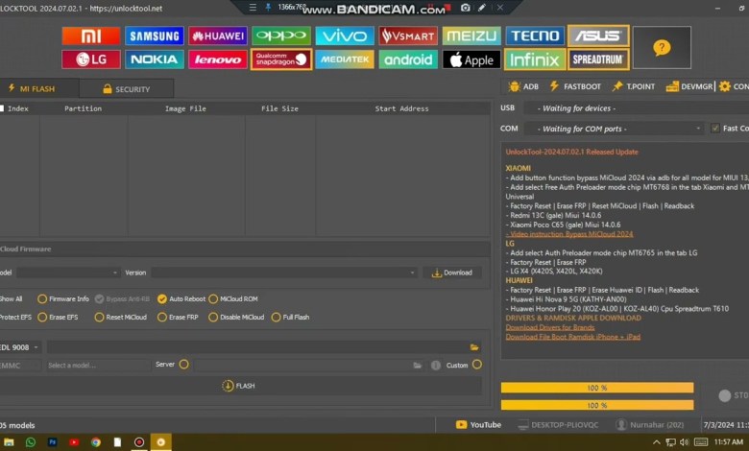
Task: Click the FLASH button
Action: pos(239,386)
